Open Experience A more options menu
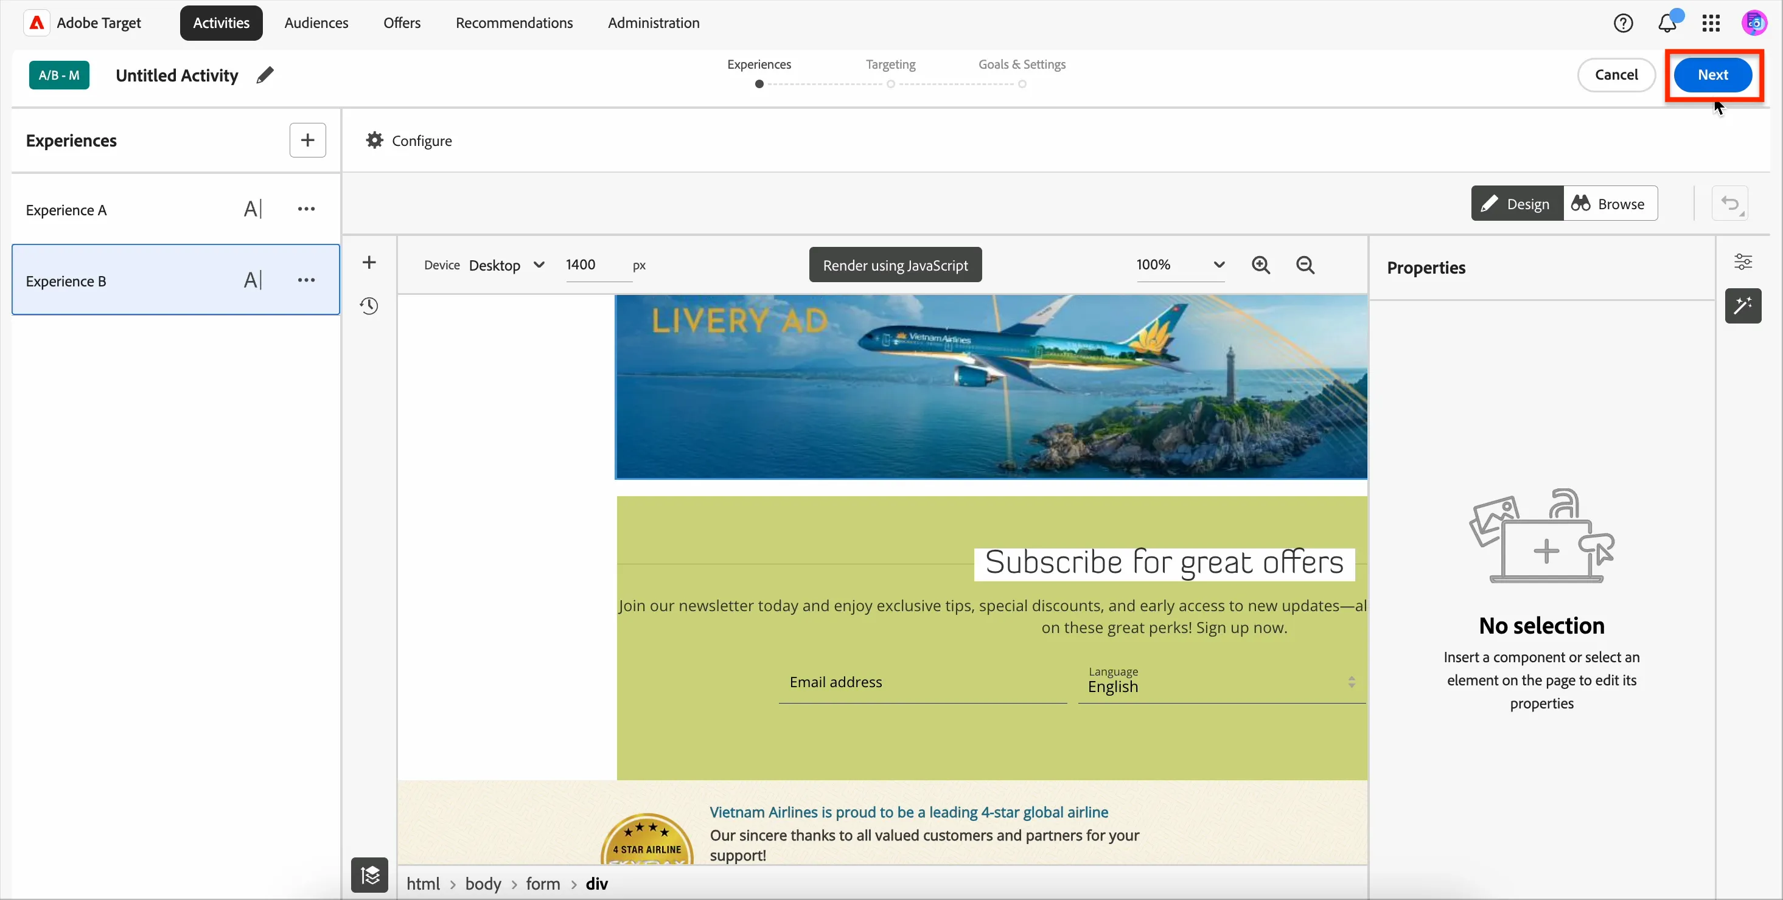 click(x=306, y=209)
